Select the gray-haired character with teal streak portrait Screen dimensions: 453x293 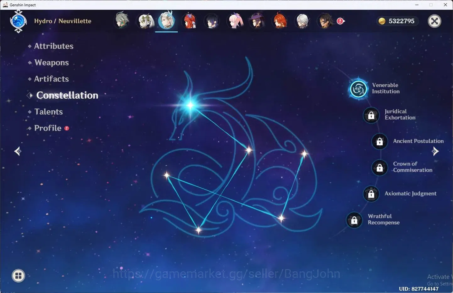122,20
